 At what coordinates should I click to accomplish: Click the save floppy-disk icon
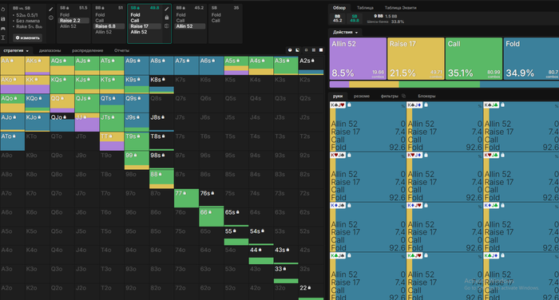pos(3,19)
